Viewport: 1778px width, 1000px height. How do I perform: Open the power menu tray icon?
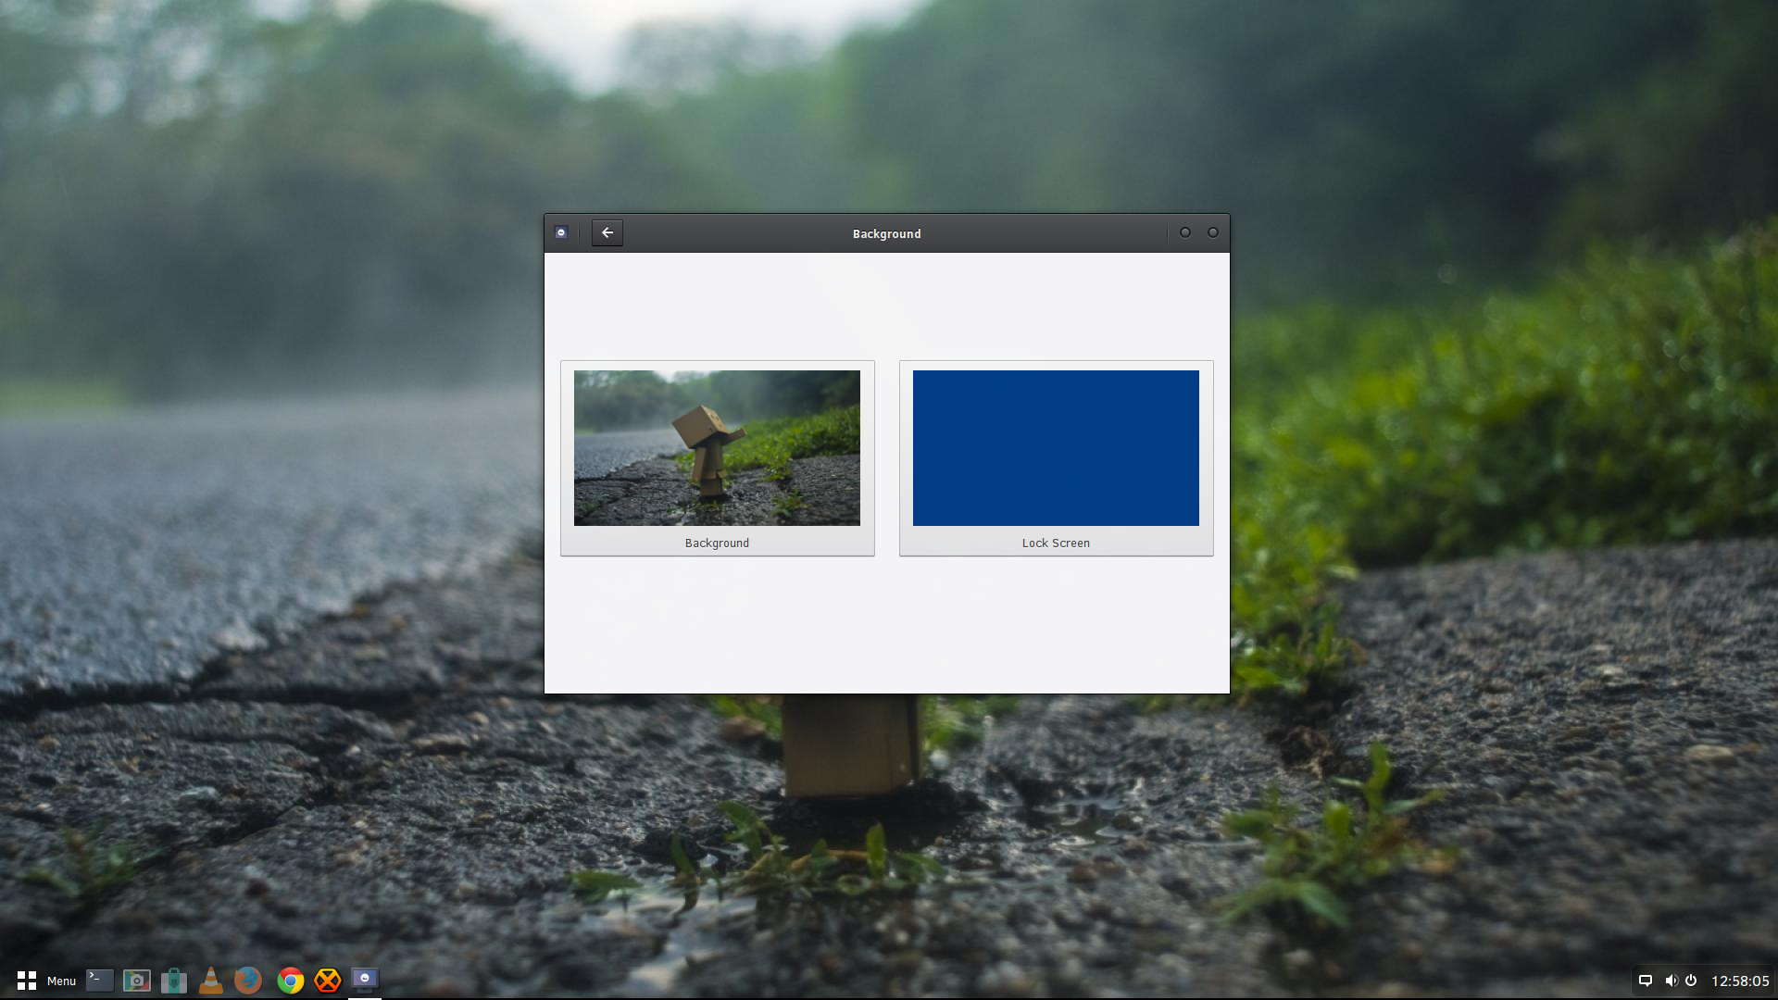pyautogui.click(x=1691, y=981)
